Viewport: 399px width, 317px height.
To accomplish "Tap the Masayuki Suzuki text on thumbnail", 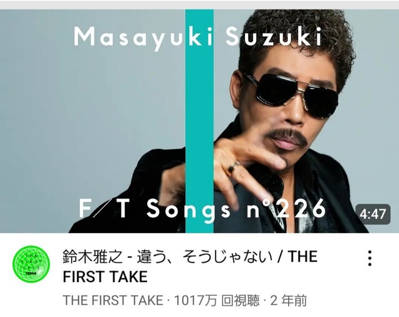I will pyautogui.click(x=198, y=39).
